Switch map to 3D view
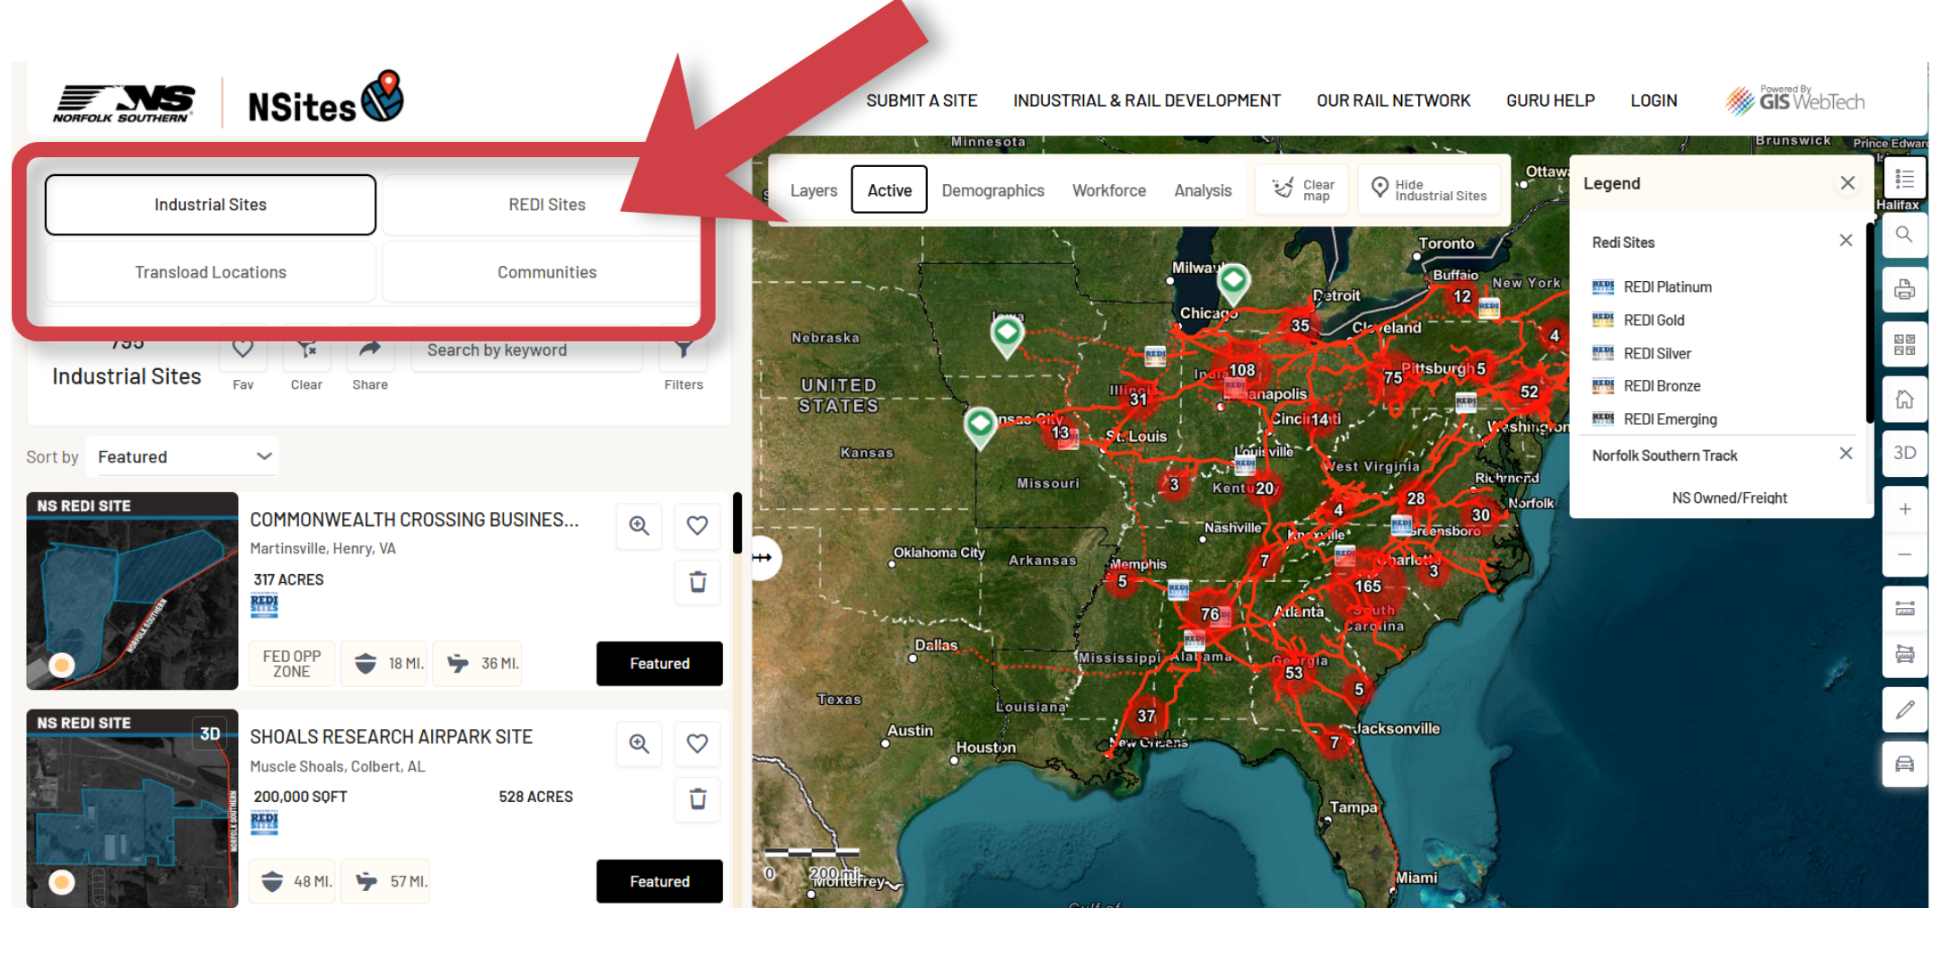 click(x=1904, y=454)
